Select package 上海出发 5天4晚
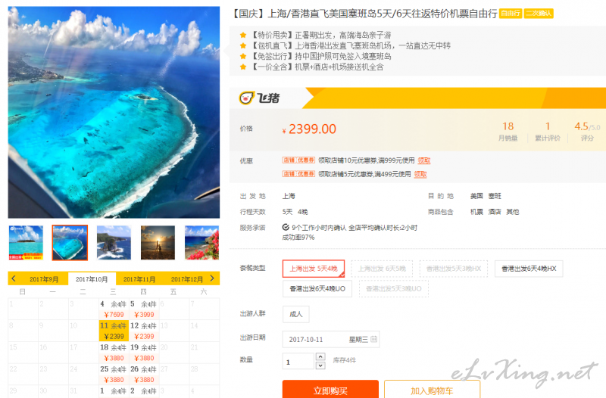 [314, 269]
